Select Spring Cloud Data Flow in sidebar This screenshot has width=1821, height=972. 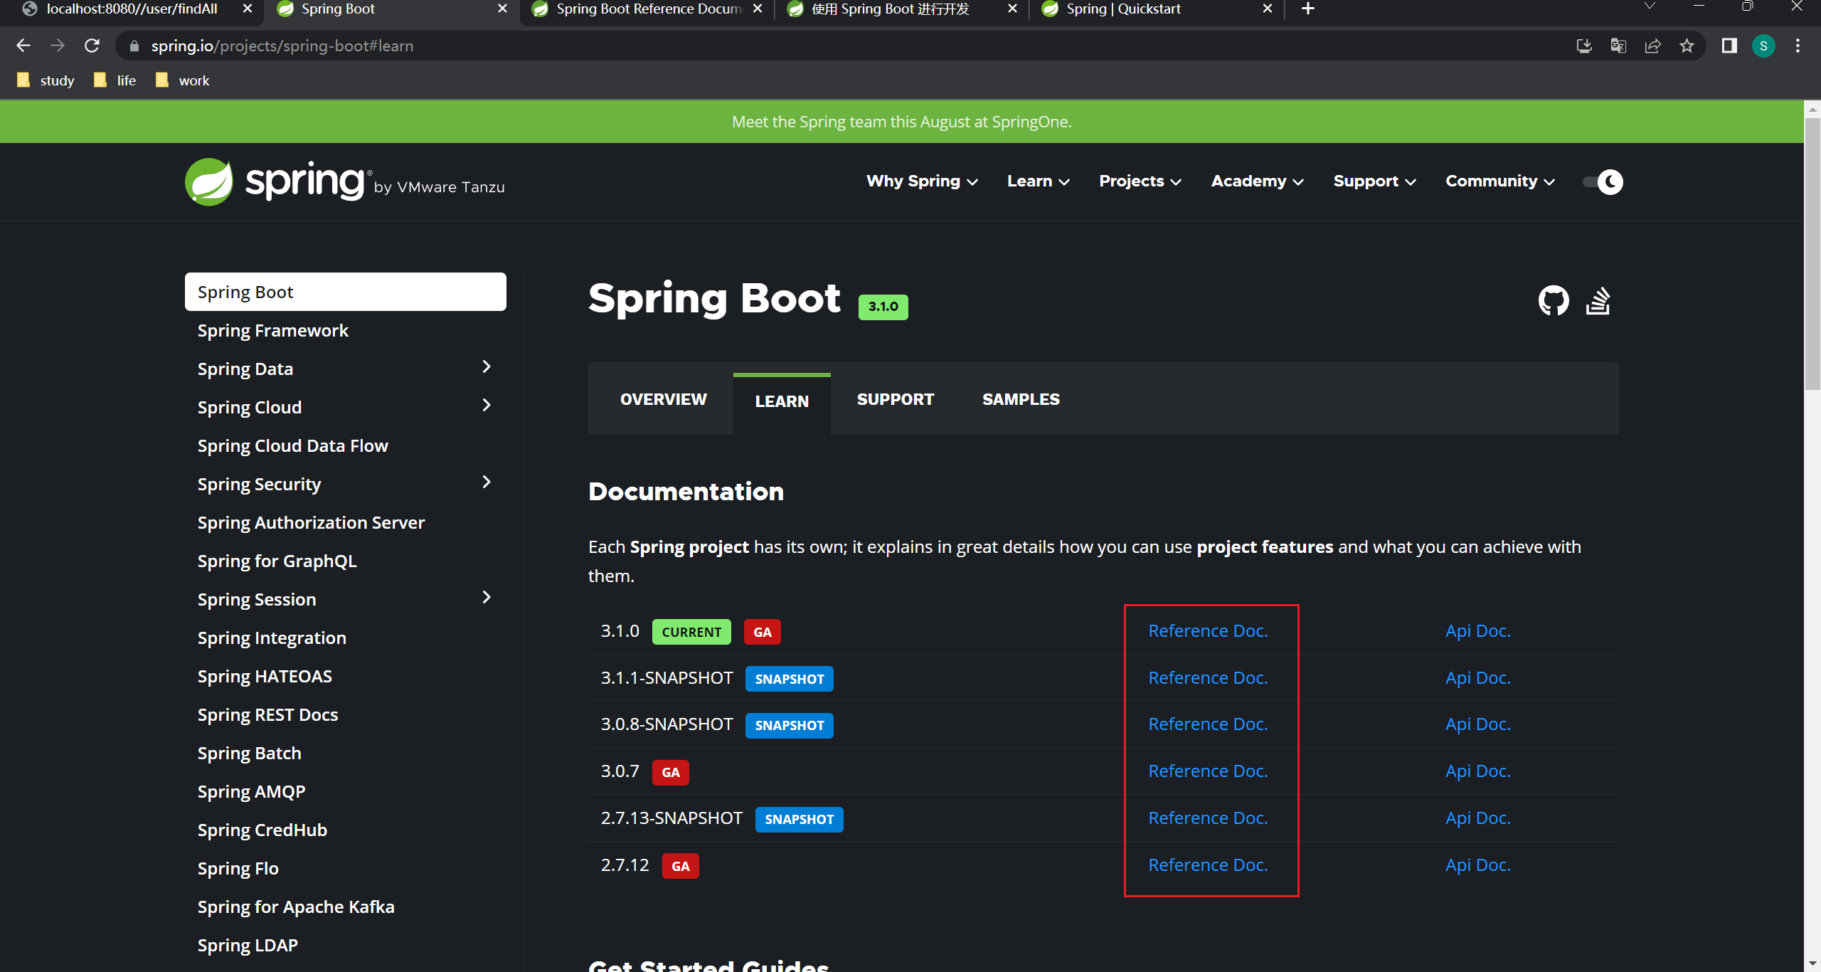(293, 446)
